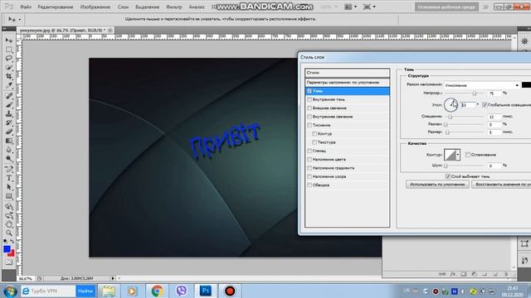Select the Blur tool
Image resolution: width=531 pixels, height=298 pixels.
[9, 150]
